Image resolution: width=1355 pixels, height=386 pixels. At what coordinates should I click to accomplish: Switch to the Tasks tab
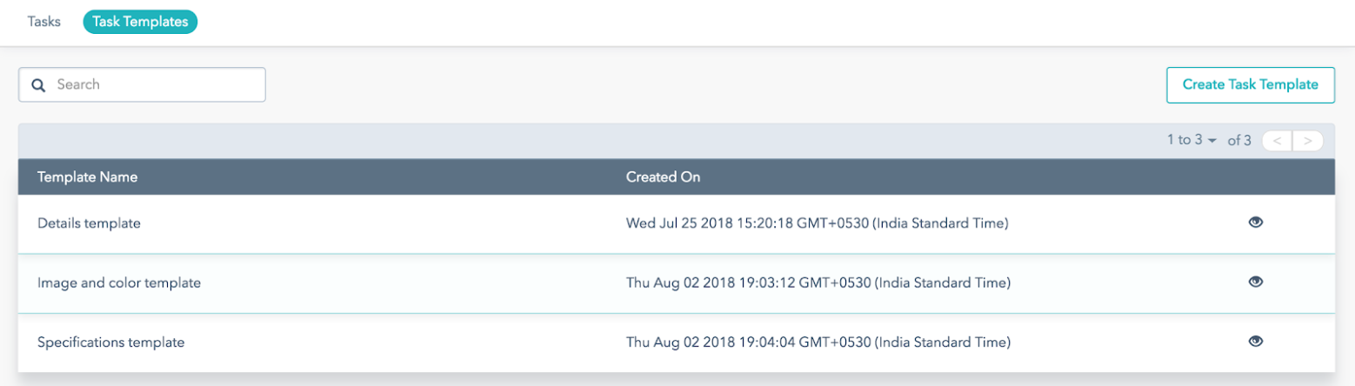[x=44, y=22]
